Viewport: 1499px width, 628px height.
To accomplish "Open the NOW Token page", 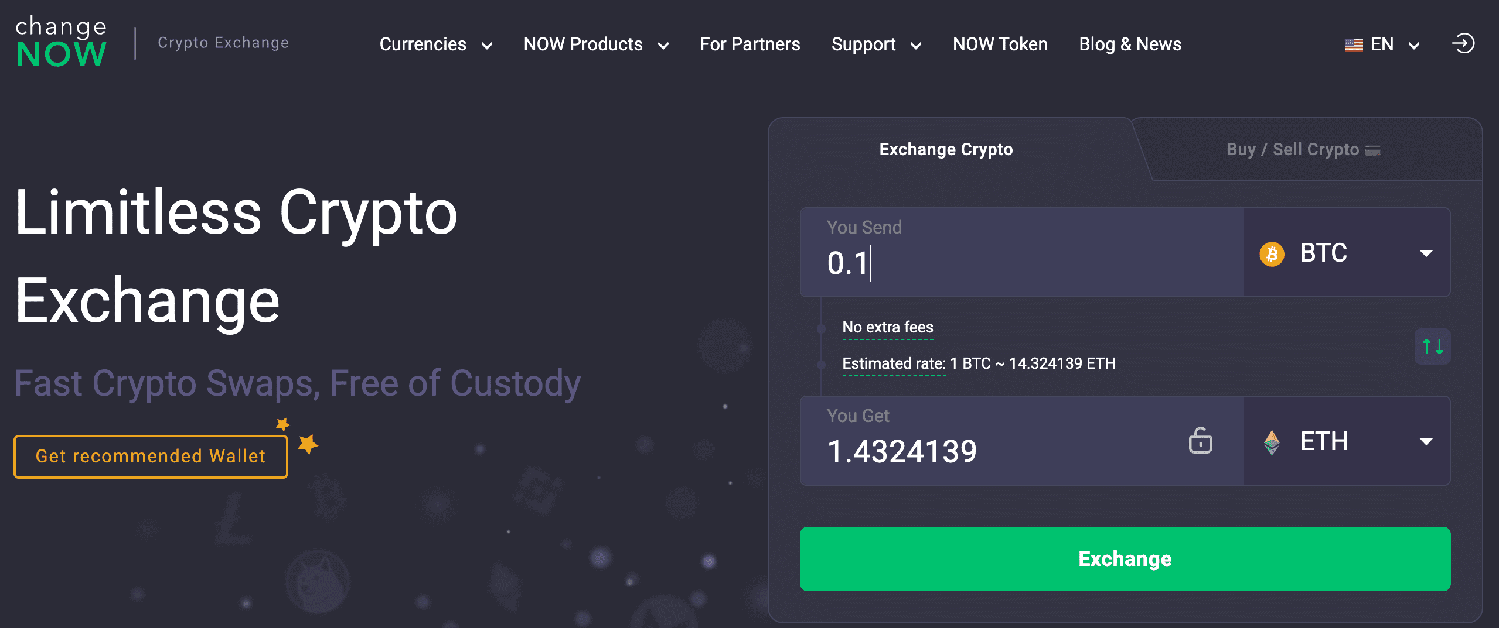I will (1000, 44).
